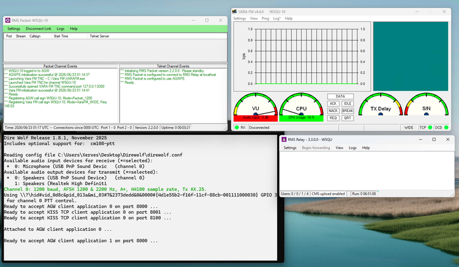Image resolution: width=459 pixels, height=267 pixels.
Task: Click the S/N gauge
Action: (426, 104)
